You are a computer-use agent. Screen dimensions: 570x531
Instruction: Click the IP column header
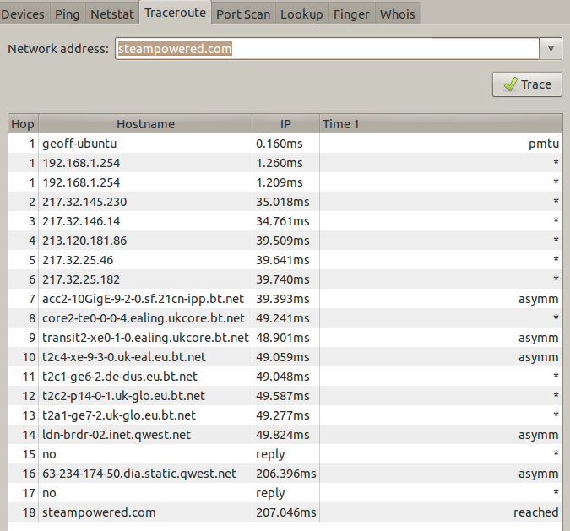pos(285,124)
